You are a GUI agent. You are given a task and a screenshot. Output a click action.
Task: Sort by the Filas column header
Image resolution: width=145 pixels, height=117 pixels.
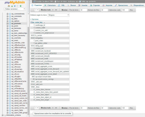32,23
